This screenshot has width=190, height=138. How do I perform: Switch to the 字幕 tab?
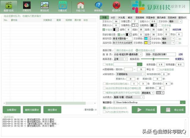coord(104,17)
